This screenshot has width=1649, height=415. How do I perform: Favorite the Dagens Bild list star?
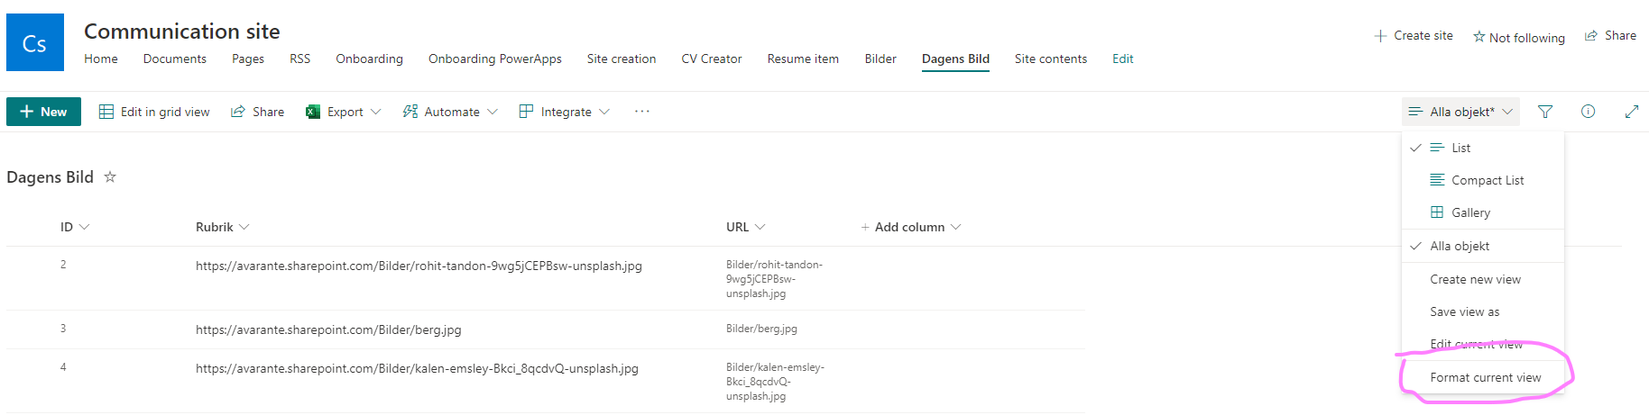110,177
